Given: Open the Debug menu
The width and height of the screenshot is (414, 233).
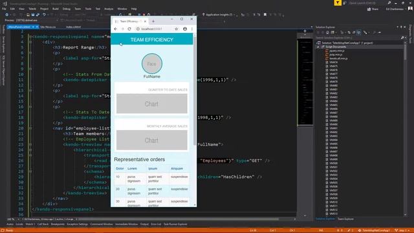Looking at the screenshot, I should point(67,8).
